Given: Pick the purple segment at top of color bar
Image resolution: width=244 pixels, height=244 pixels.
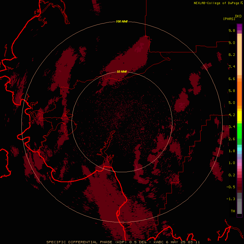Looking at the screenshot, I should coord(239,27).
